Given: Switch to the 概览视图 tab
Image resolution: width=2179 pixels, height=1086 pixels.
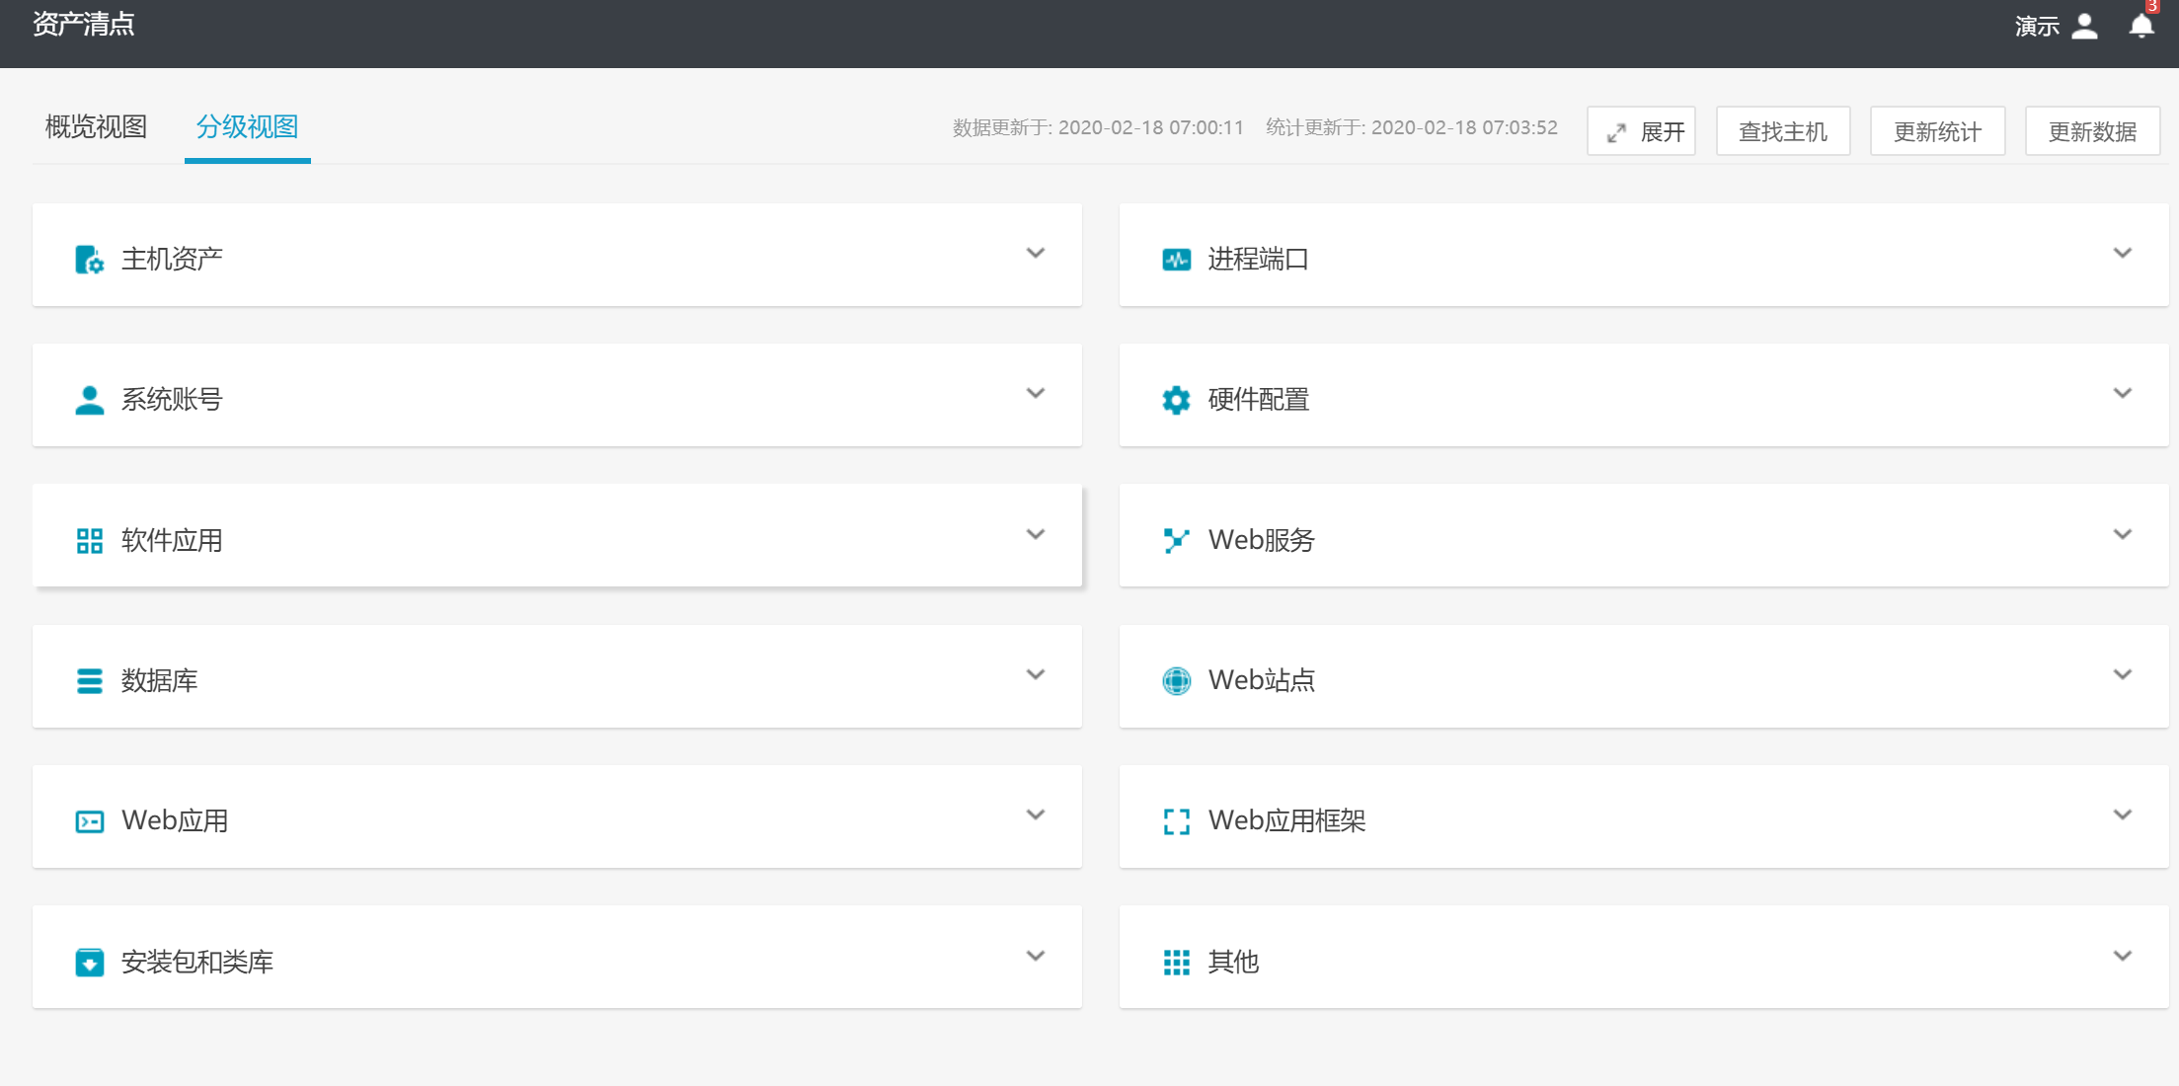Looking at the screenshot, I should pyautogui.click(x=96, y=127).
